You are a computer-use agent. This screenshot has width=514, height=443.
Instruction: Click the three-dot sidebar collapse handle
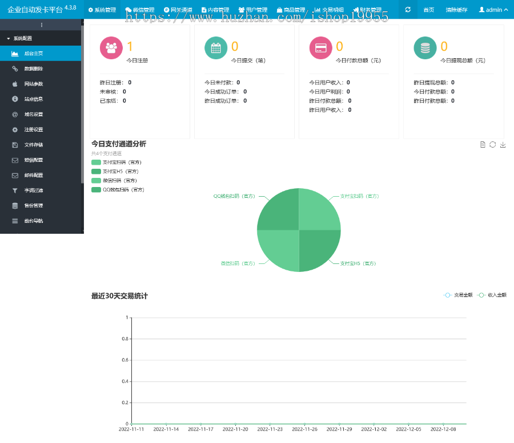coord(41,25)
